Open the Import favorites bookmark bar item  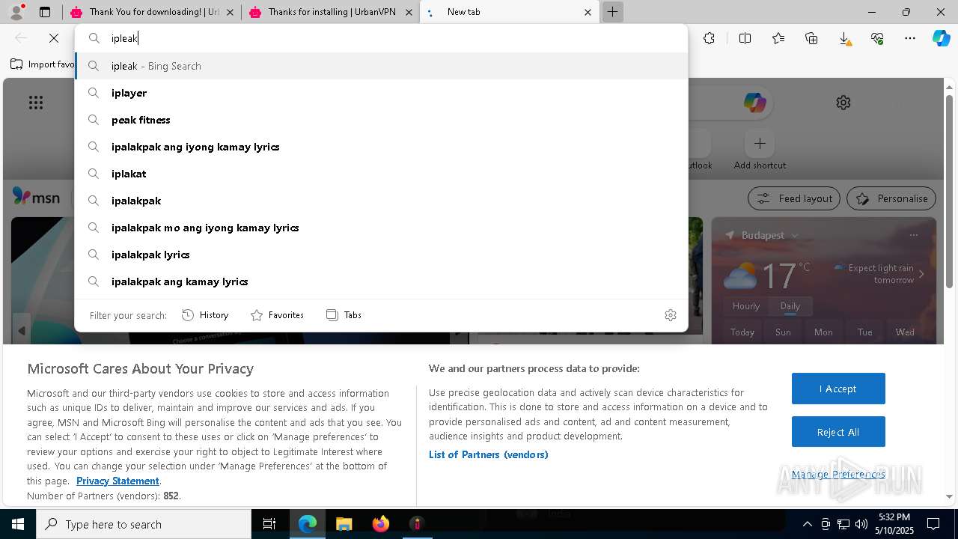pyautogui.click(x=43, y=64)
